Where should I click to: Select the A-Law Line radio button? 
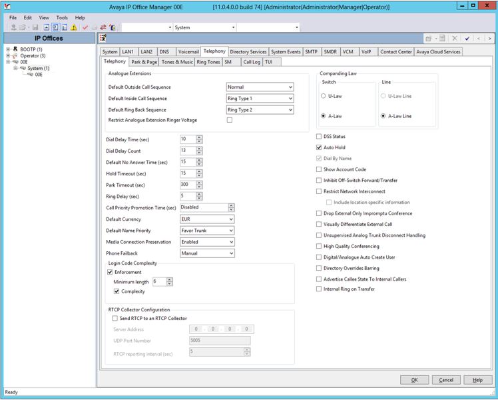pos(383,116)
